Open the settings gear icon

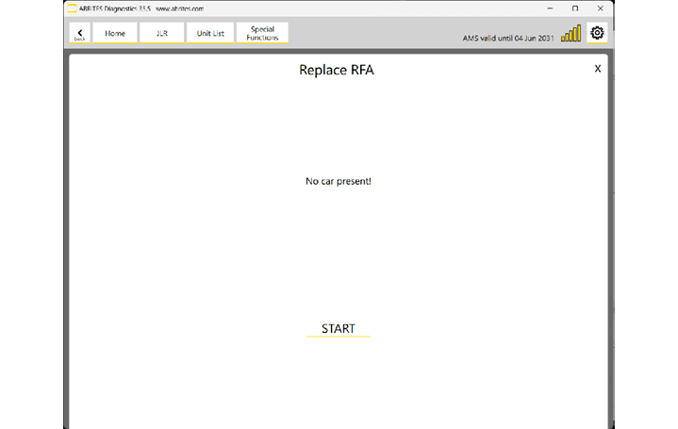point(597,33)
